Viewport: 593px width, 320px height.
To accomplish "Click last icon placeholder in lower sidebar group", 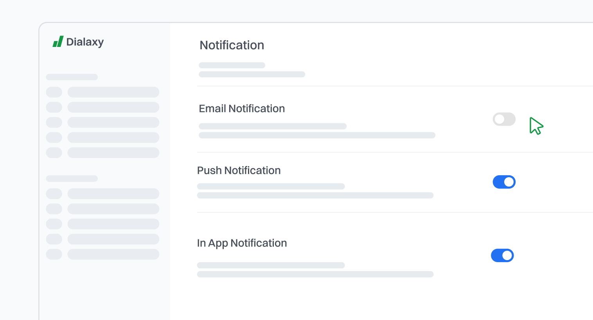I will point(54,254).
